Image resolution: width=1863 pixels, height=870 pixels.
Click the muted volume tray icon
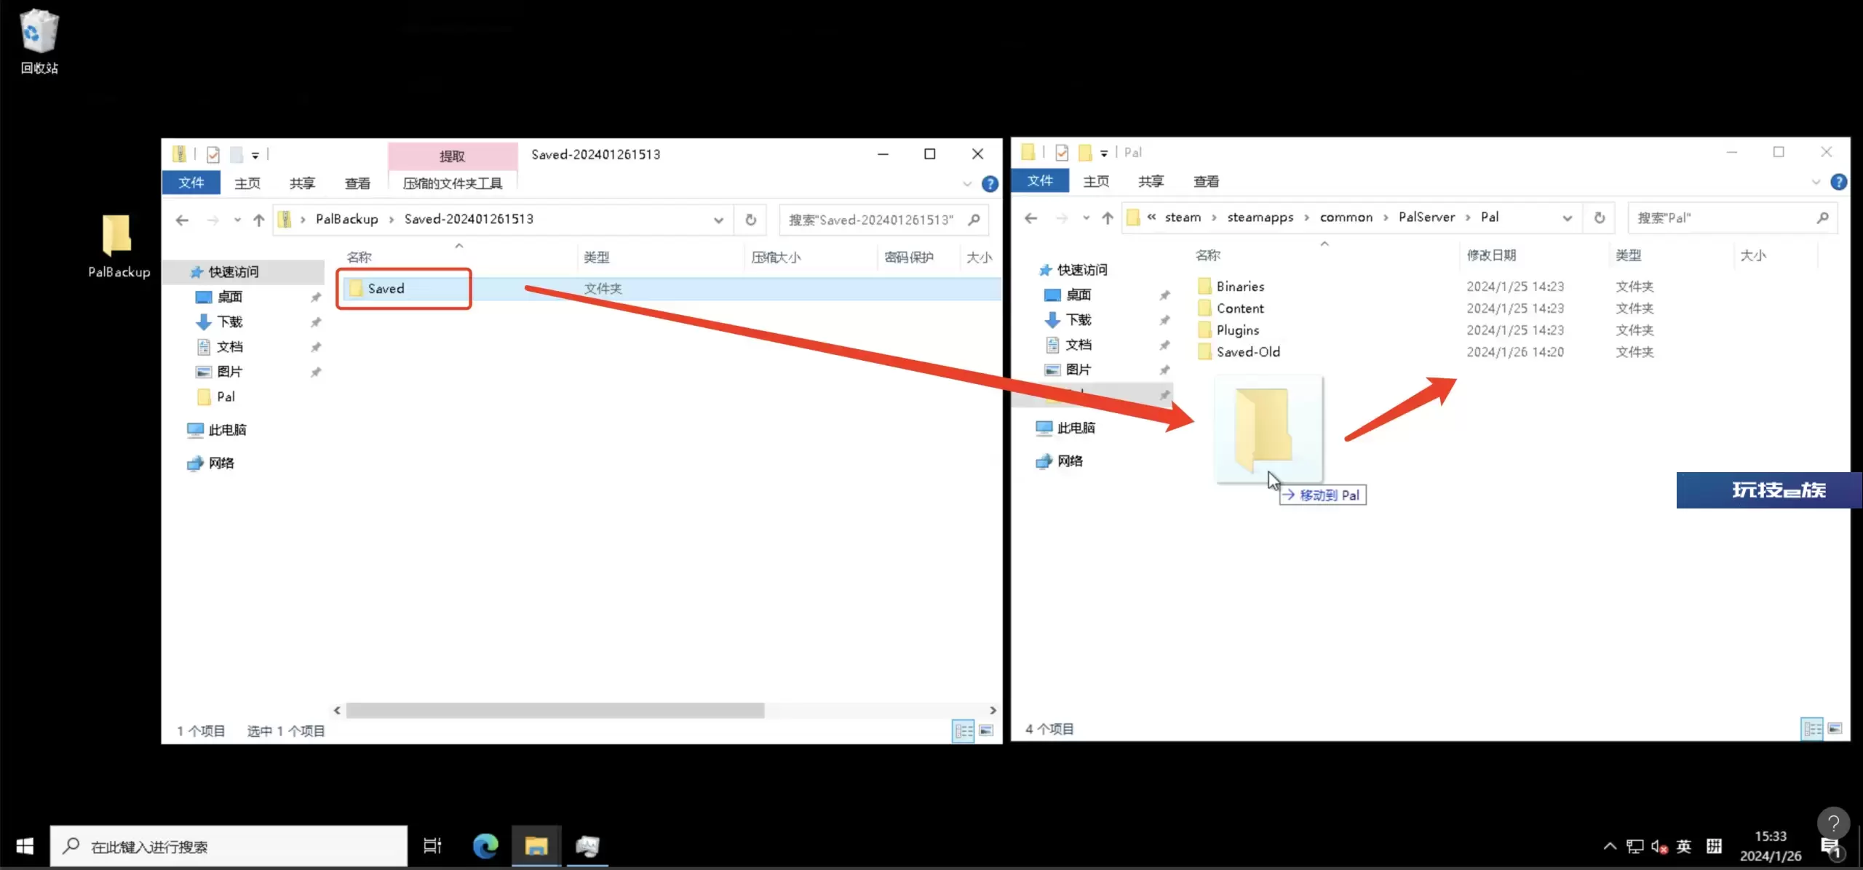pyautogui.click(x=1659, y=846)
